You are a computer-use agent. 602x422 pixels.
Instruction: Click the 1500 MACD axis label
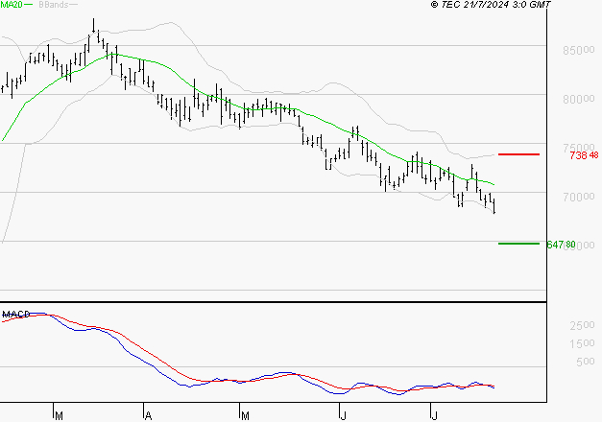pos(582,343)
